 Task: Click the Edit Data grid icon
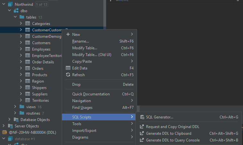point(68,68)
